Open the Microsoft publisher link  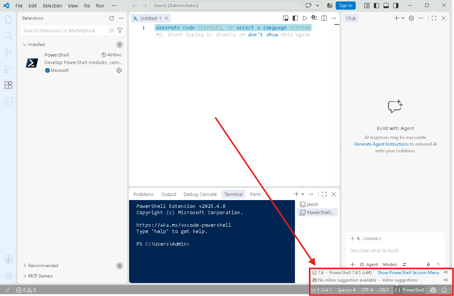coord(60,70)
